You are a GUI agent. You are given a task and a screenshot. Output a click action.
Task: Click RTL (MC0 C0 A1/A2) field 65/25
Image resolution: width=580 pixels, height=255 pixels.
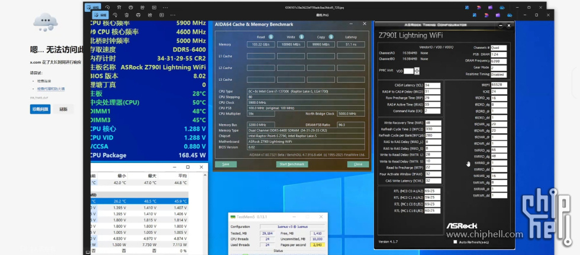point(433,191)
